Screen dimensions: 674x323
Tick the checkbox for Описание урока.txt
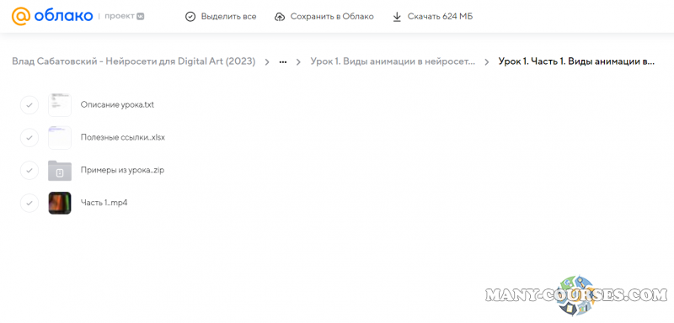tap(29, 105)
